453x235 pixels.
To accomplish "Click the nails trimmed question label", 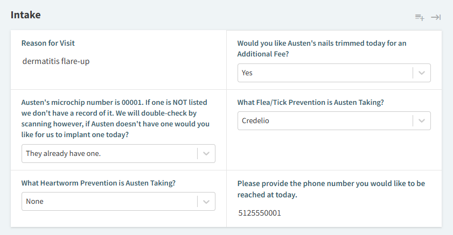I will coord(322,49).
